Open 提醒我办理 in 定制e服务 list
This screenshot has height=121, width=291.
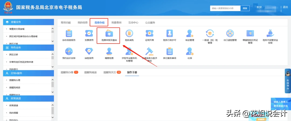click(15, 80)
